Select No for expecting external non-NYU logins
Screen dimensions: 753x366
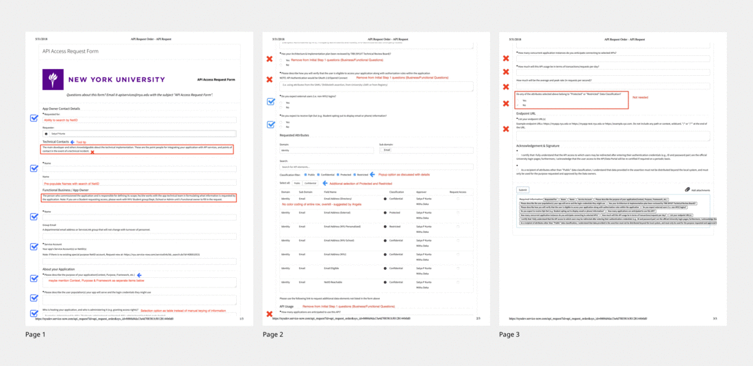tap(281, 107)
